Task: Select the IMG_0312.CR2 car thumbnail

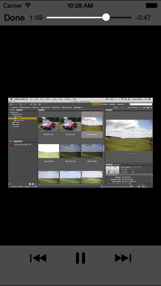Action: [x=48, y=124]
